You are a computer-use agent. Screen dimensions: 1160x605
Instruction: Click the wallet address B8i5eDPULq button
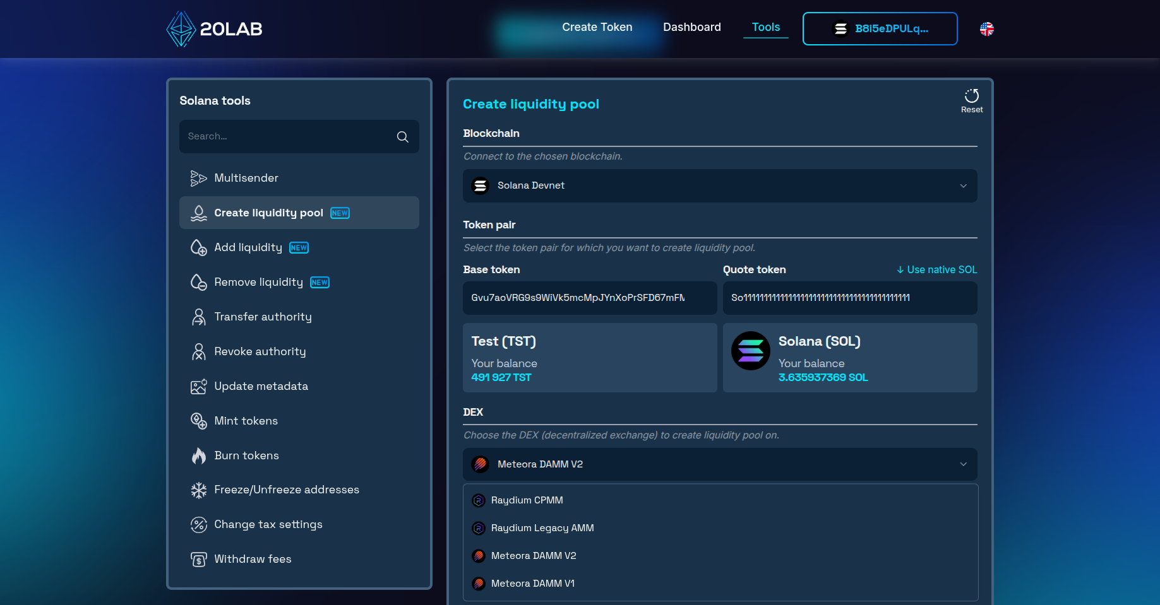[x=880, y=29]
